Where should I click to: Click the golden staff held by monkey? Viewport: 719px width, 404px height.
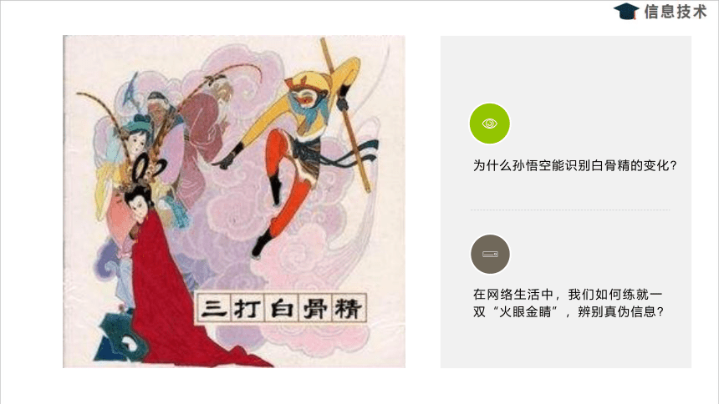(345, 114)
